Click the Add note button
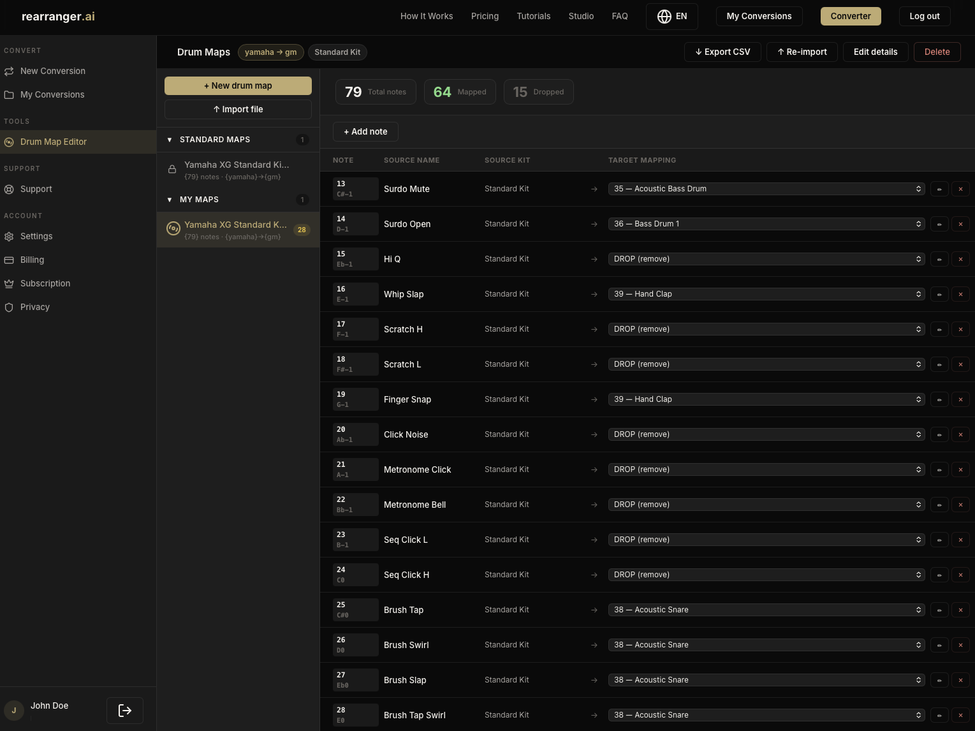This screenshot has height=731, width=975. (x=365, y=131)
